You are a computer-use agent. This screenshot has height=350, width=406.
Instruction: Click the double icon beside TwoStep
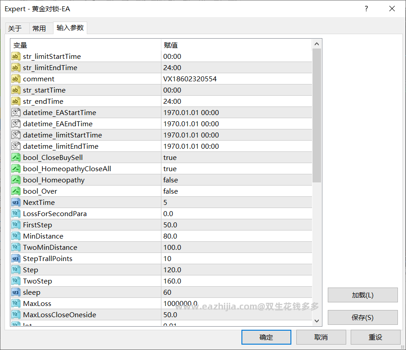point(16,281)
